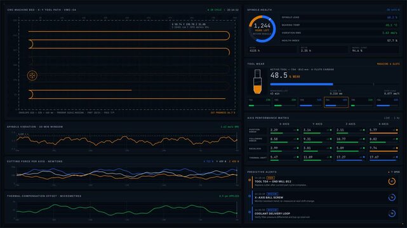Click the X-axis thermal drift value 5.47
Screen dimensions: 407x228
tap(274, 157)
